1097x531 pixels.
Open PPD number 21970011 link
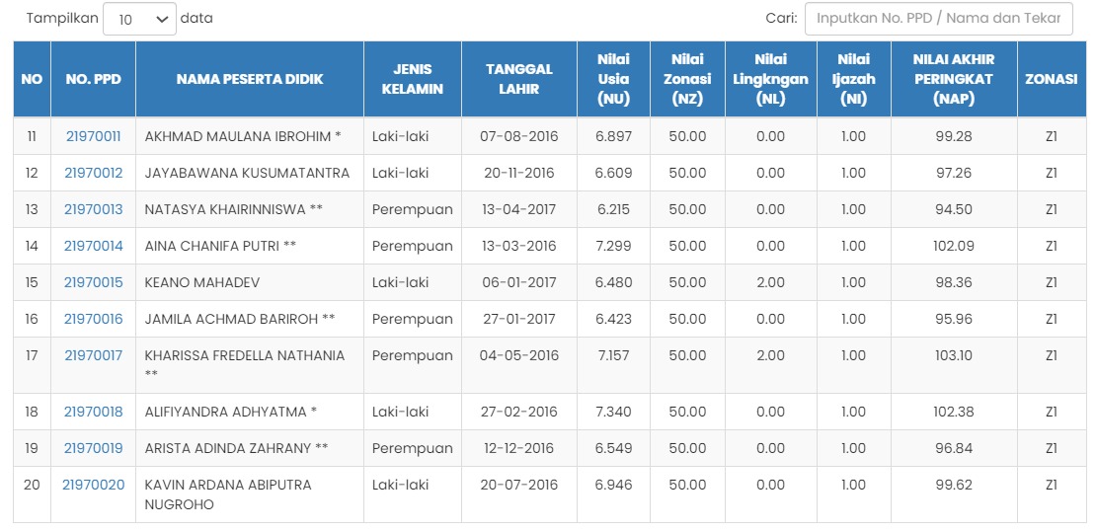click(x=94, y=136)
